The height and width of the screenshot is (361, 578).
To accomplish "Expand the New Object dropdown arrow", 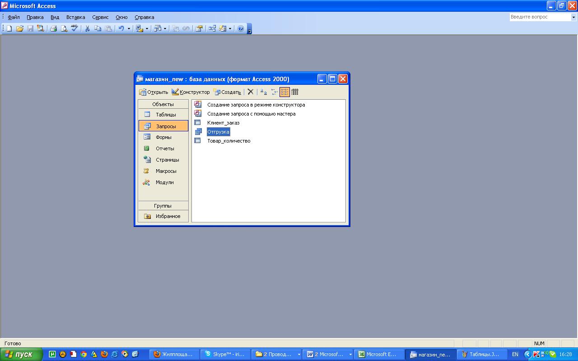I will tap(230, 28).
